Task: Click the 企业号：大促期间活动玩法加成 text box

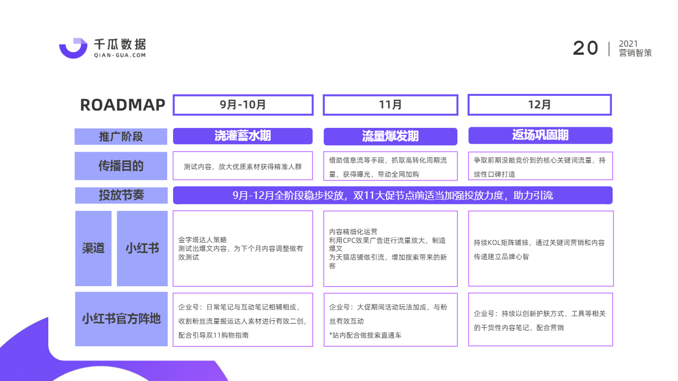Action: click(x=391, y=320)
